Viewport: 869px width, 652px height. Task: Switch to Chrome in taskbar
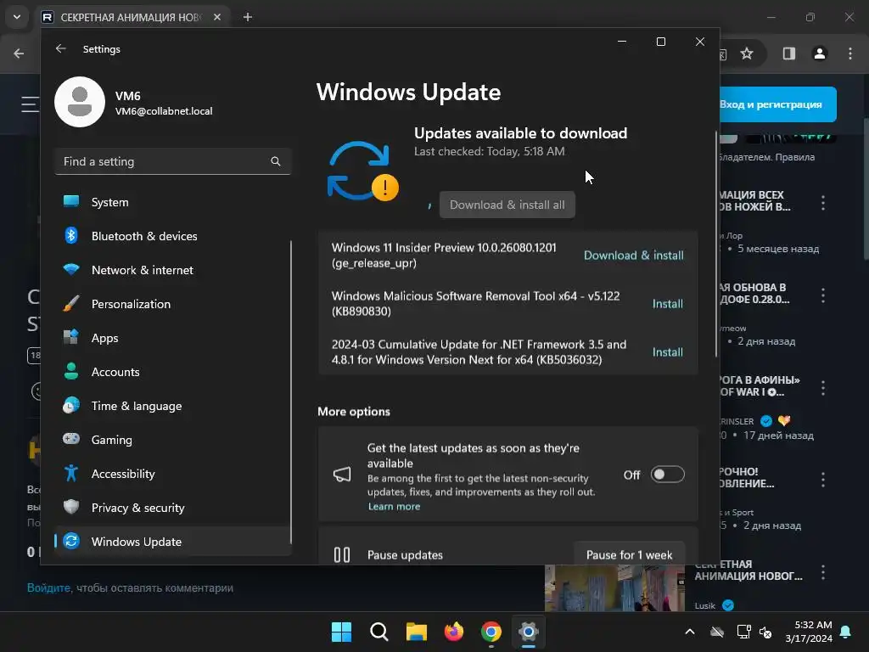[x=491, y=632]
